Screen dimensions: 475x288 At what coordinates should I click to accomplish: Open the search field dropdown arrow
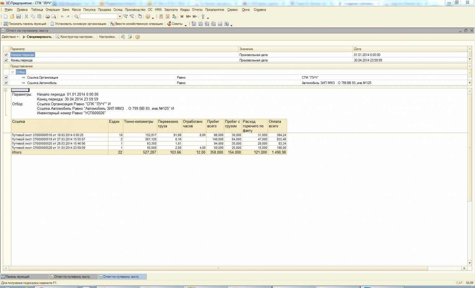(x=119, y=16)
